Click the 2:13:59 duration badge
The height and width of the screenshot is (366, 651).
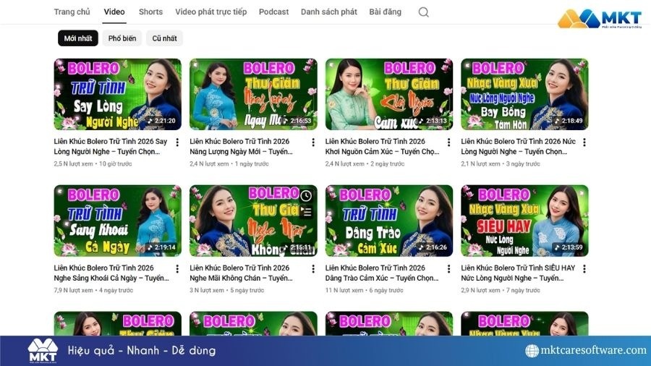point(569,247)
